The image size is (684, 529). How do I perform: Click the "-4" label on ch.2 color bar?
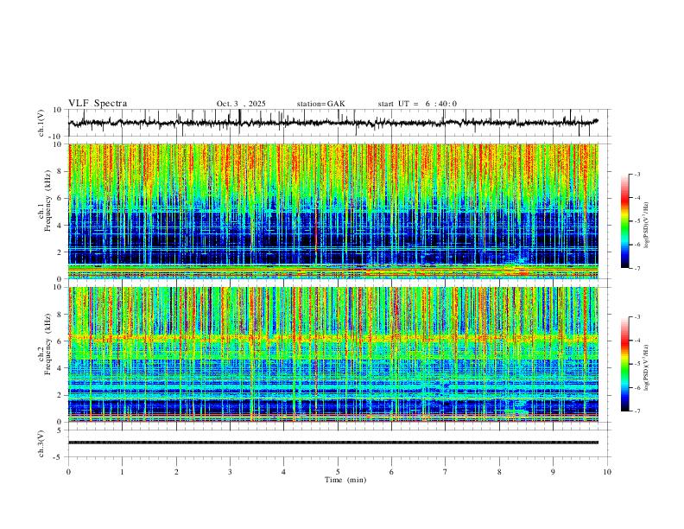(x=636, y=341)
